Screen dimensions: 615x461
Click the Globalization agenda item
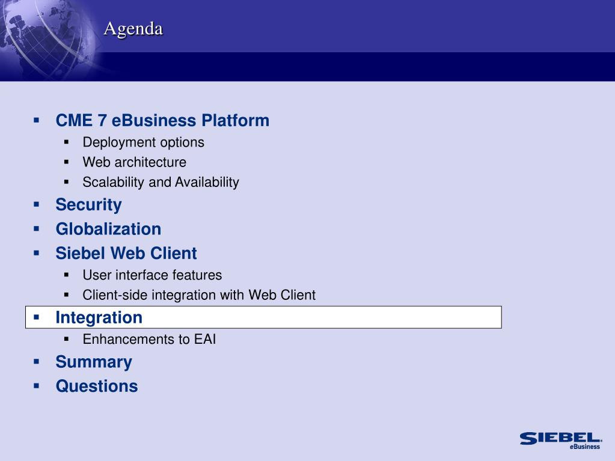108,229
